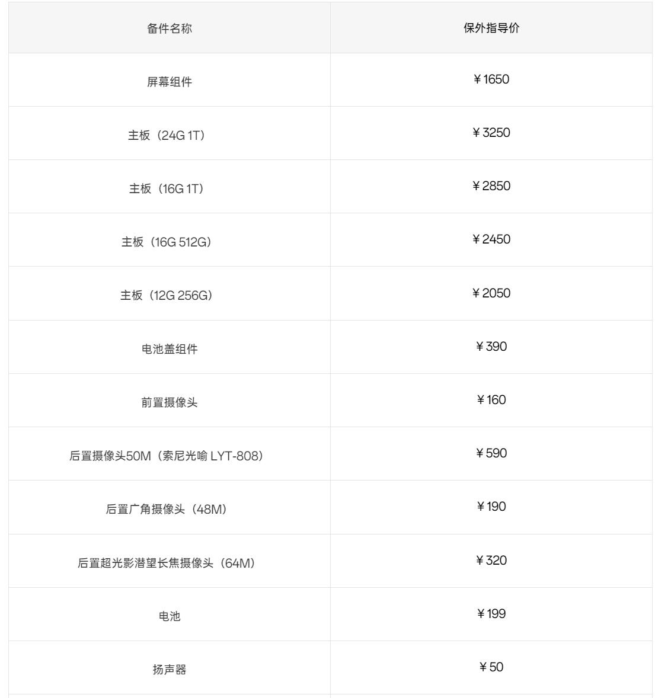Select the 后置广角摄像头（48M）cell
Image resolution: width=671 pixels, height=698 pixels.
[x=166, y=510]
